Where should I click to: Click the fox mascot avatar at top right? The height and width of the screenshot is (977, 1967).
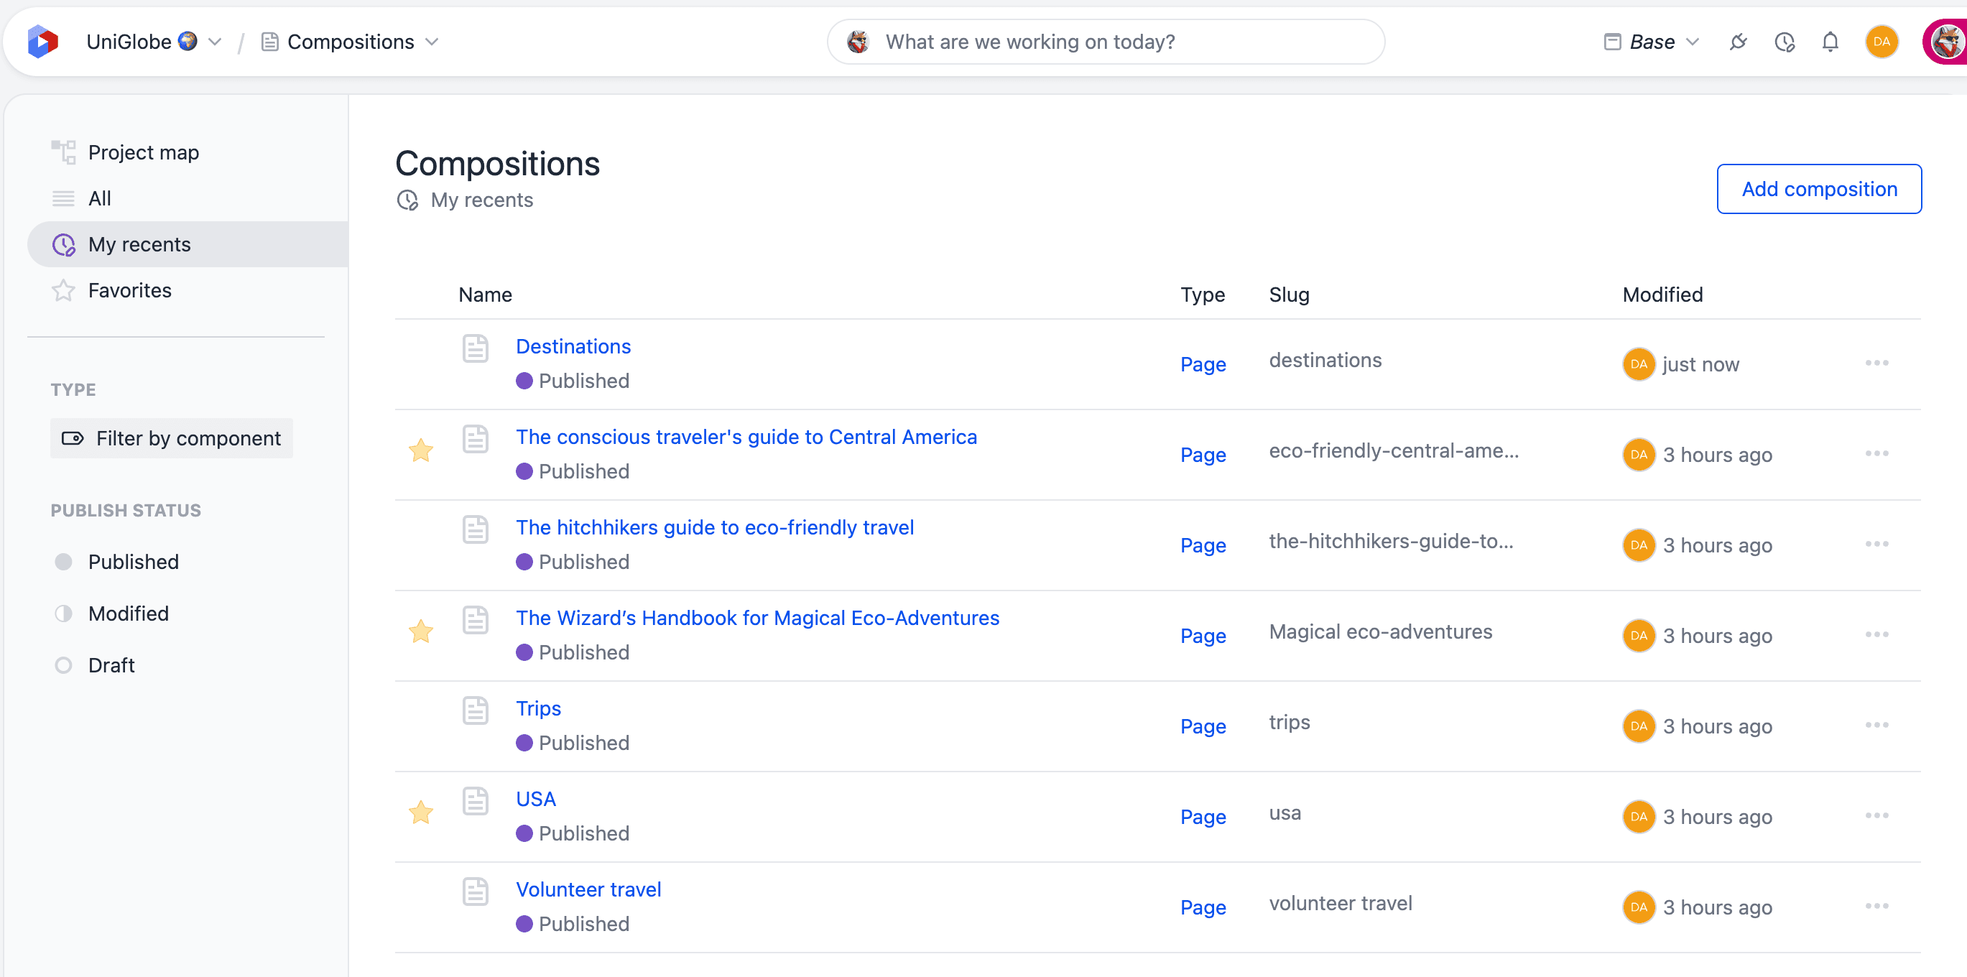[1945, 42]
